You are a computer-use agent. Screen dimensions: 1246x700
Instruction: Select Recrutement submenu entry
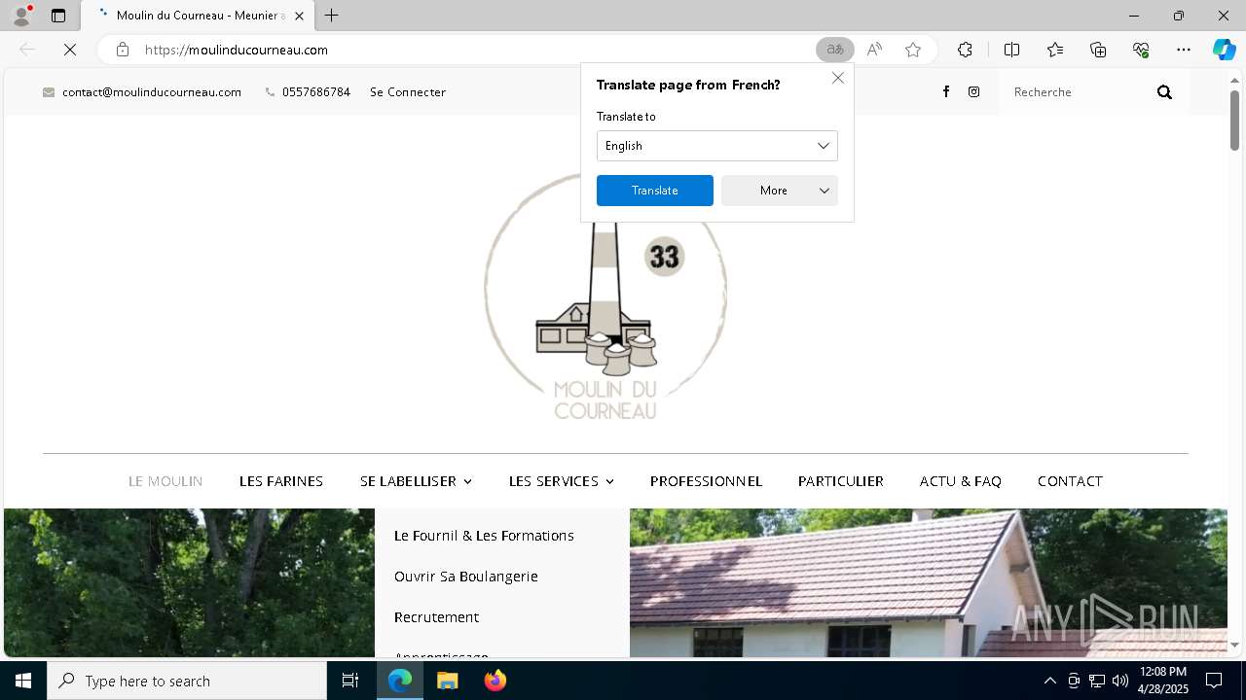tap(436, 617)
